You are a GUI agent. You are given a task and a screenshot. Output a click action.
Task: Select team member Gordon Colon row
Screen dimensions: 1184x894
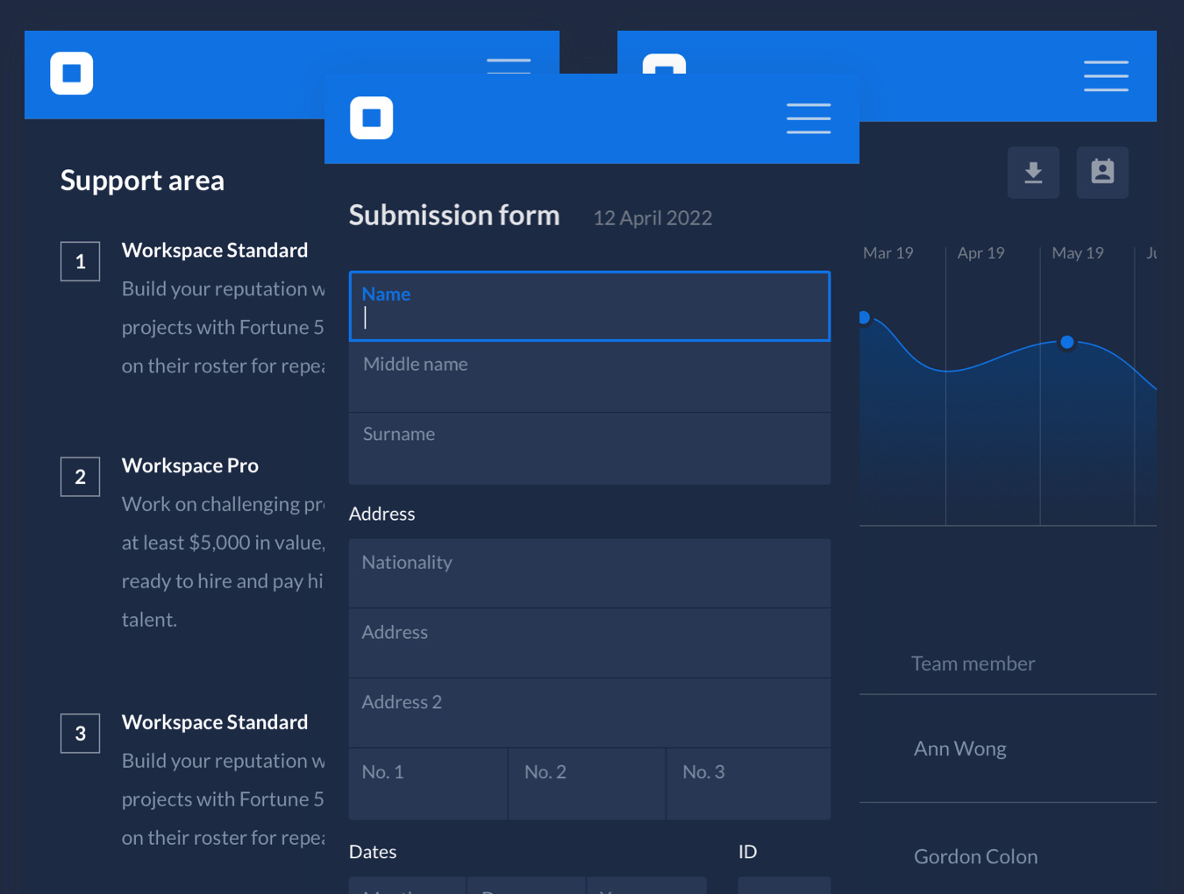[1007, 856]
